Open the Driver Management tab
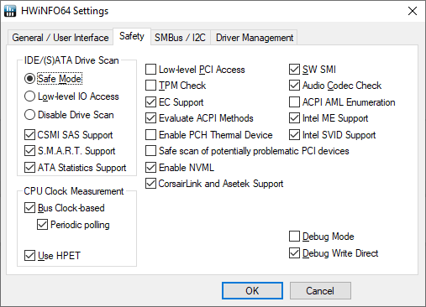Viewport: 426px width, 307px height. pos(255,38)
